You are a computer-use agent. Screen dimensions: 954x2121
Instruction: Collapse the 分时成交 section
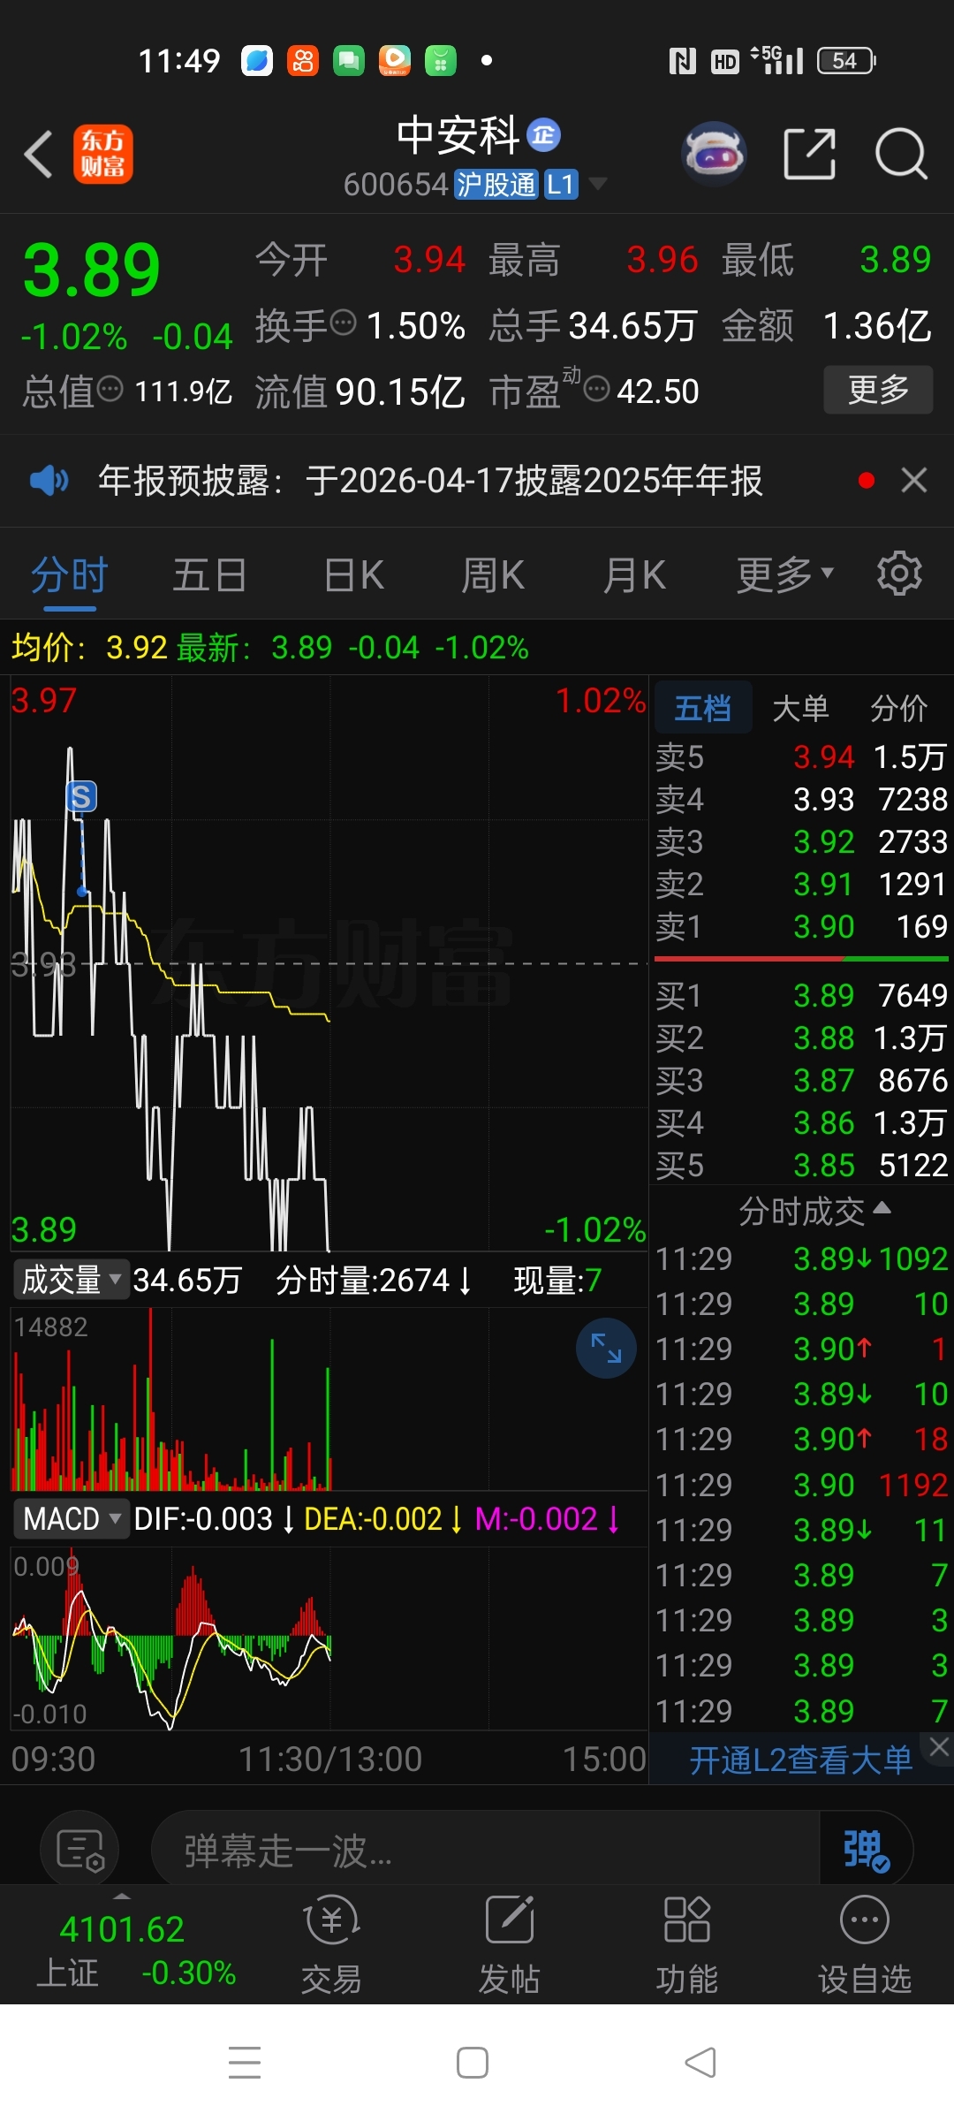(814, 1211)
